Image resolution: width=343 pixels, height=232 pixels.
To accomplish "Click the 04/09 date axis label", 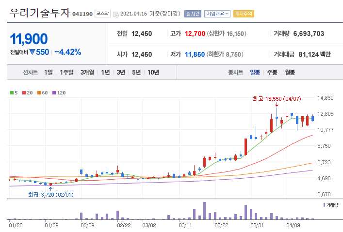I will point(294,225).
